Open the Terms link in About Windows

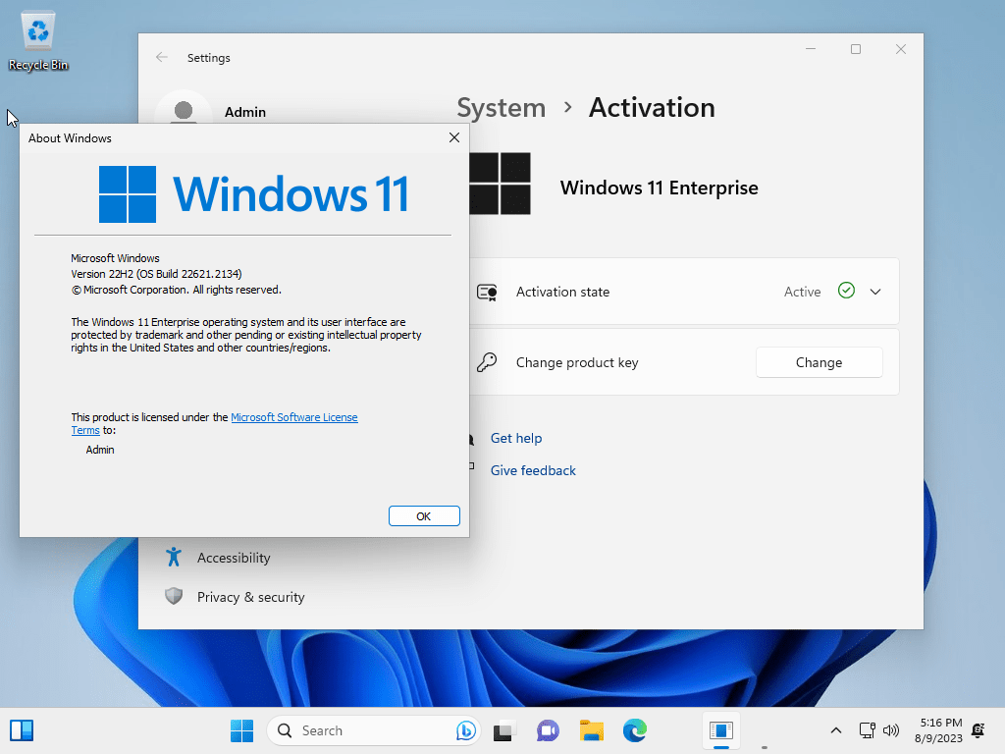point(85,430)
